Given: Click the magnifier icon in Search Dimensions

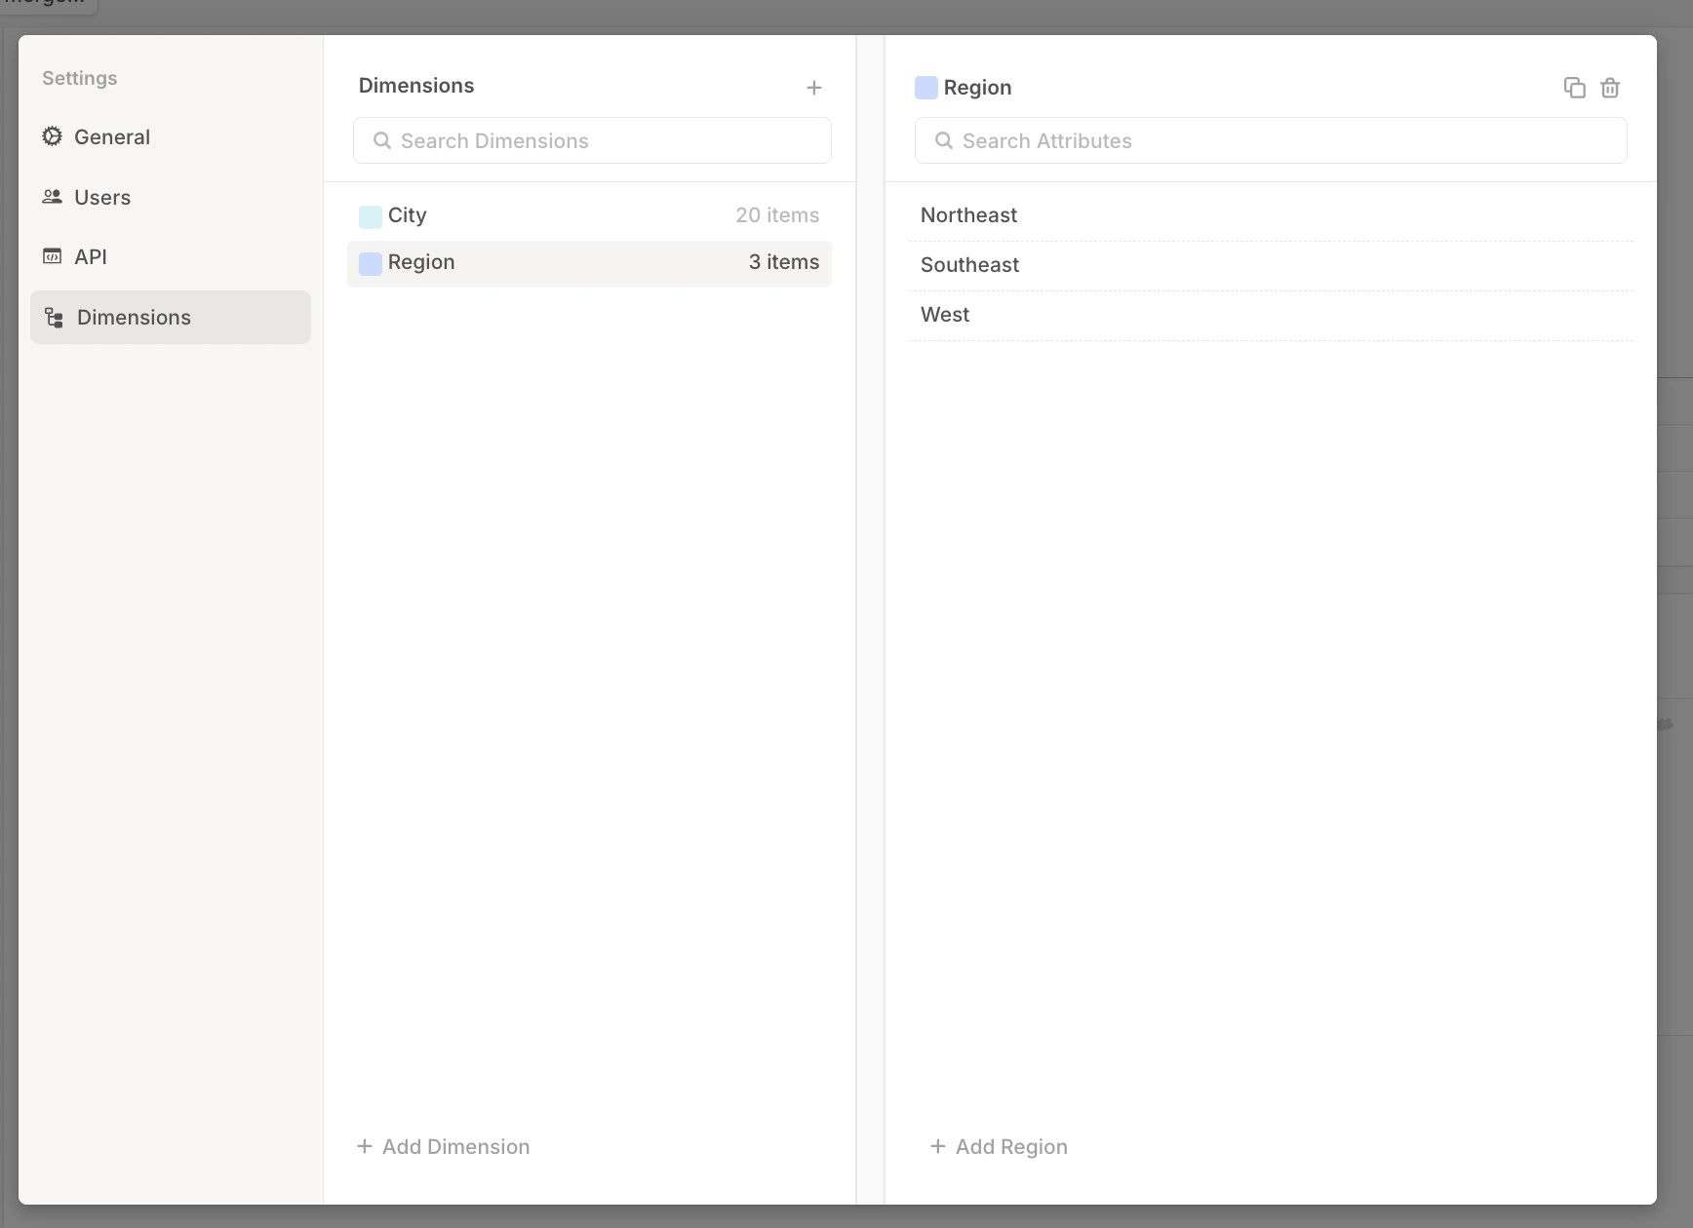Looking at the screenshot, I should coord(382,140).
